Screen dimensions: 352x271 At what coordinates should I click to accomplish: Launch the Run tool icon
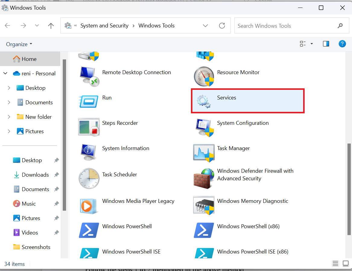click(x=89, y=101)
